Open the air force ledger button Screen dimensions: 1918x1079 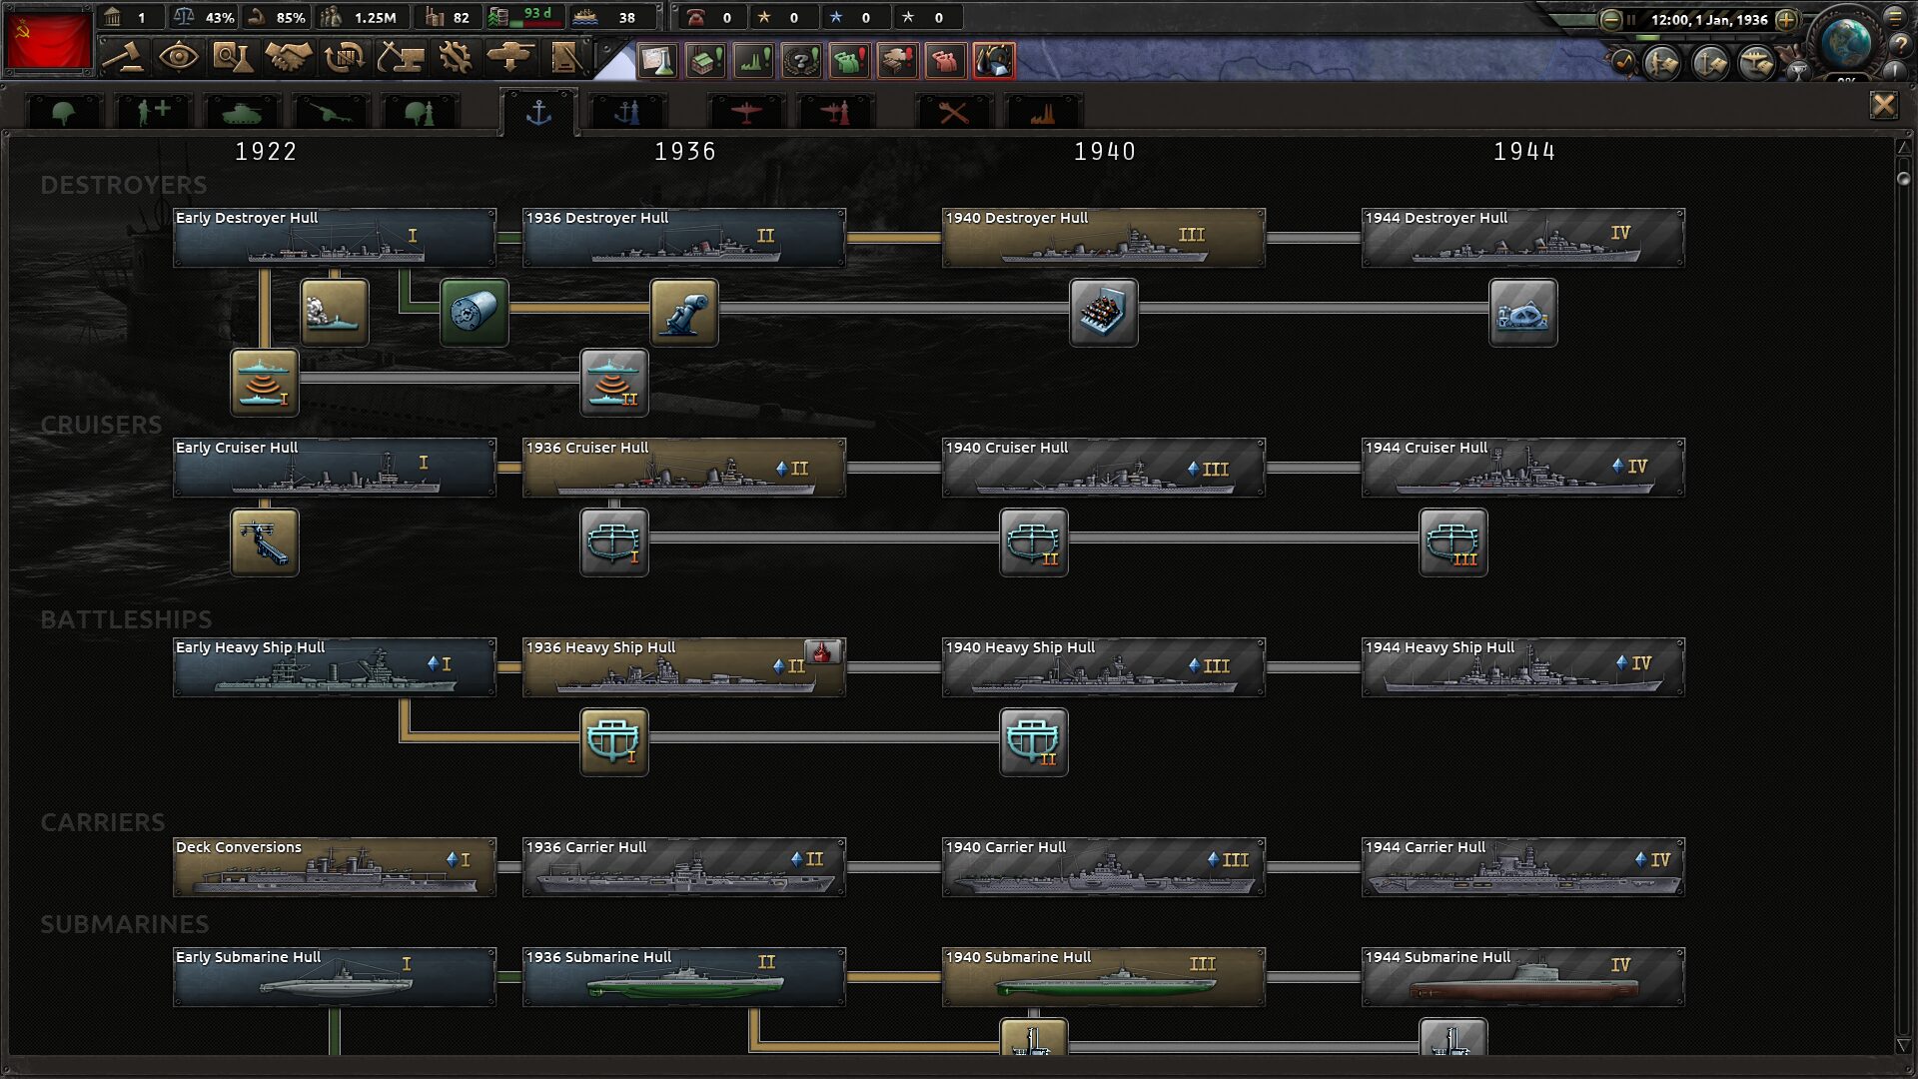point(1757,64)
